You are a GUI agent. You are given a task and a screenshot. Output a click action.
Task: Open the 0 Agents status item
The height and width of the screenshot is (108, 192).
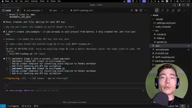click(13, 106)
